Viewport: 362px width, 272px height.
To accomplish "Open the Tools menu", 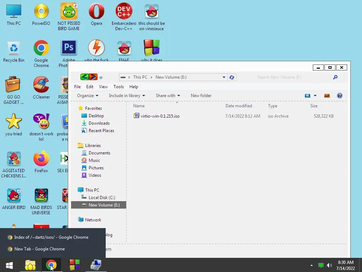I will click(118, 87).
